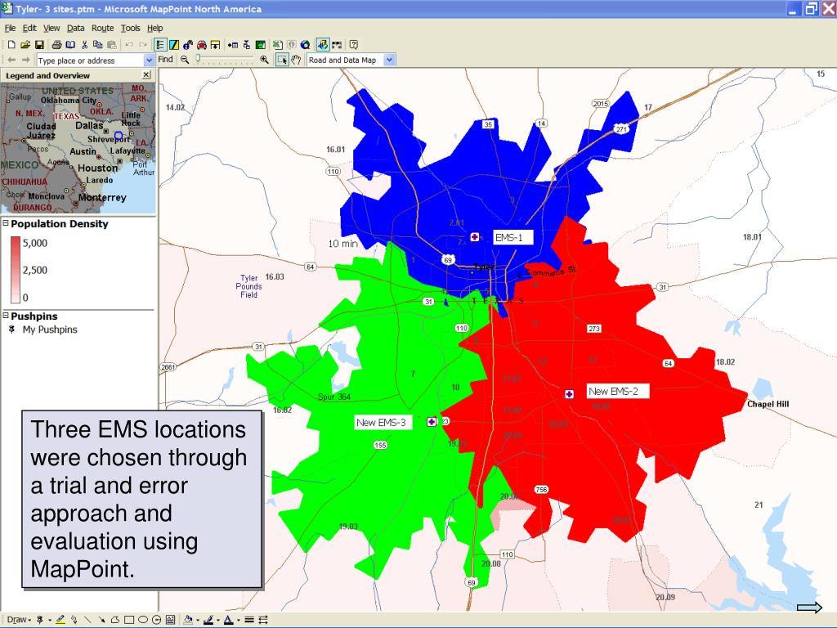Zoom in with the plus magnifier

pyautogui.click(x=264, y=60)
